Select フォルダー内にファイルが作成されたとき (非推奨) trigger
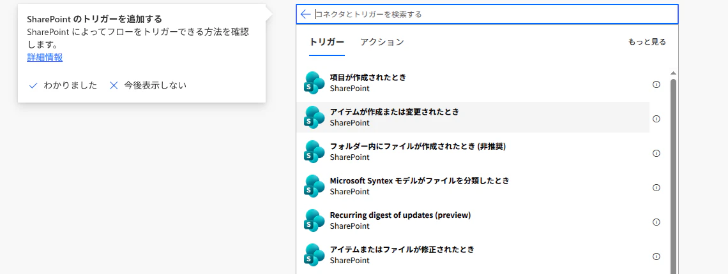This screenshot has width=728, height=274. pos(473,152)
